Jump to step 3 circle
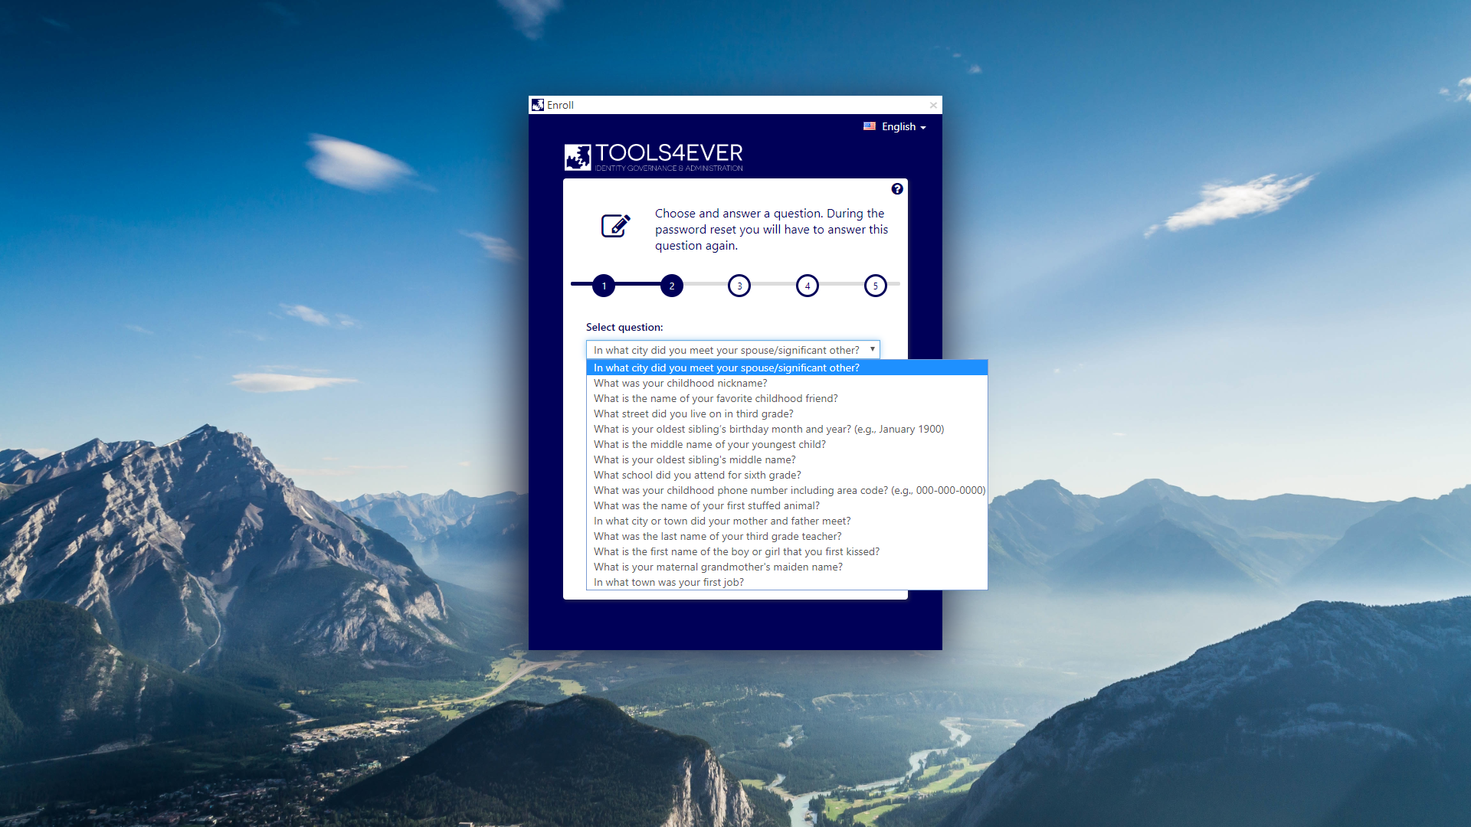 (739, 286)
